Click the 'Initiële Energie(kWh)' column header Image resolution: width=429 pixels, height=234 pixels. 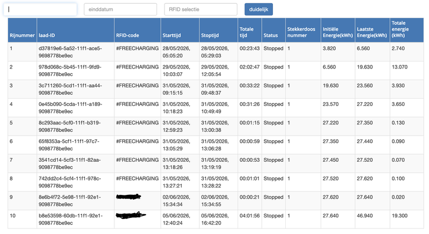[x=338, y=32]
